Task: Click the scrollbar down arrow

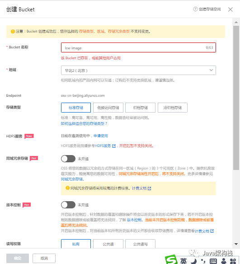Action: point(236,244)
